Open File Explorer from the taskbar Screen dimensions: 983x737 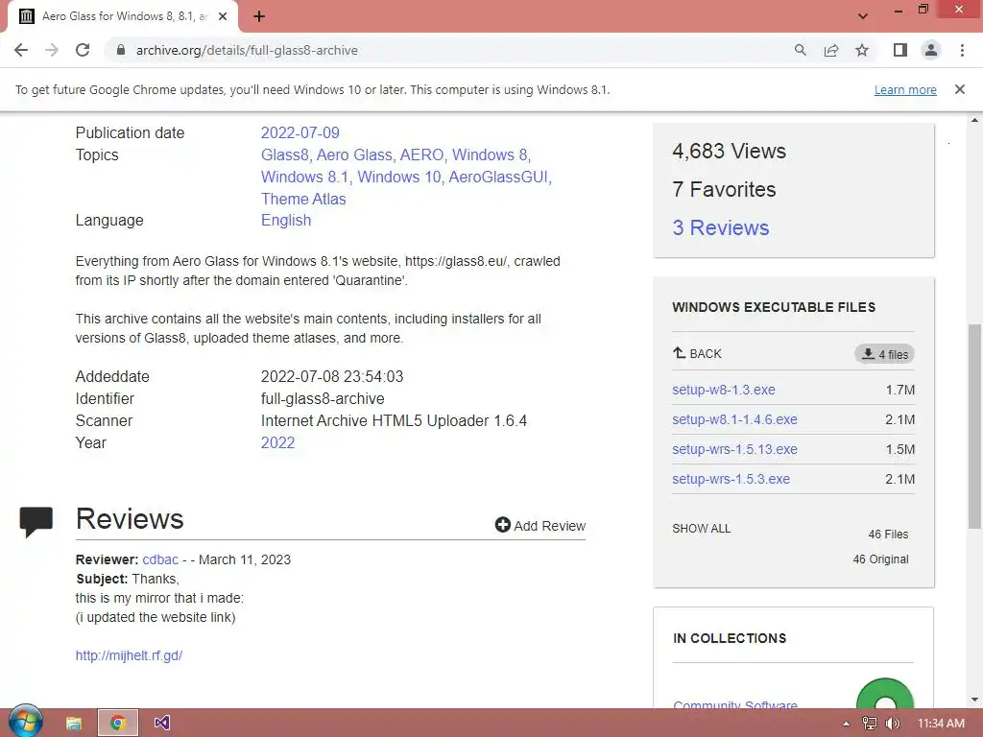(x=74, y=724)
